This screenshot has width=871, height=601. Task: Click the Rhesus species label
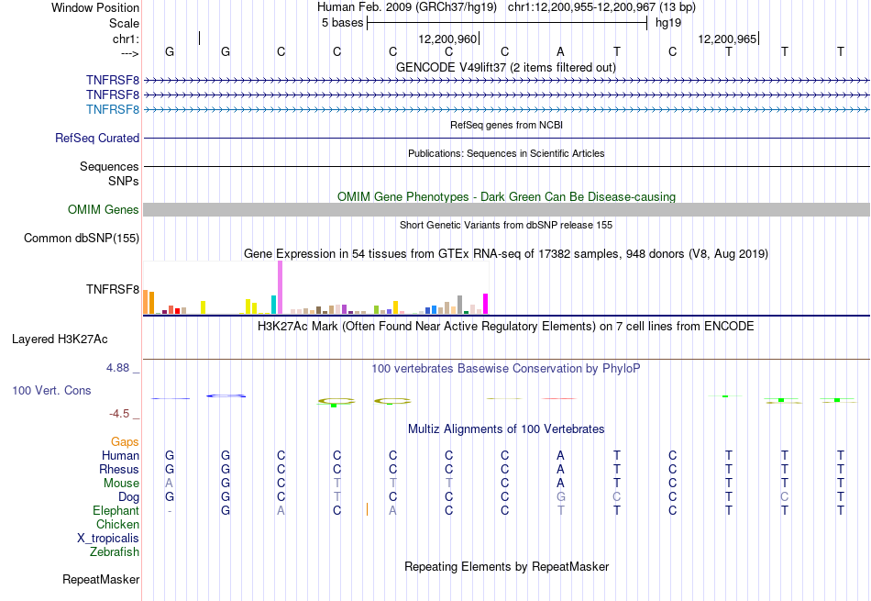click(119, 469)
